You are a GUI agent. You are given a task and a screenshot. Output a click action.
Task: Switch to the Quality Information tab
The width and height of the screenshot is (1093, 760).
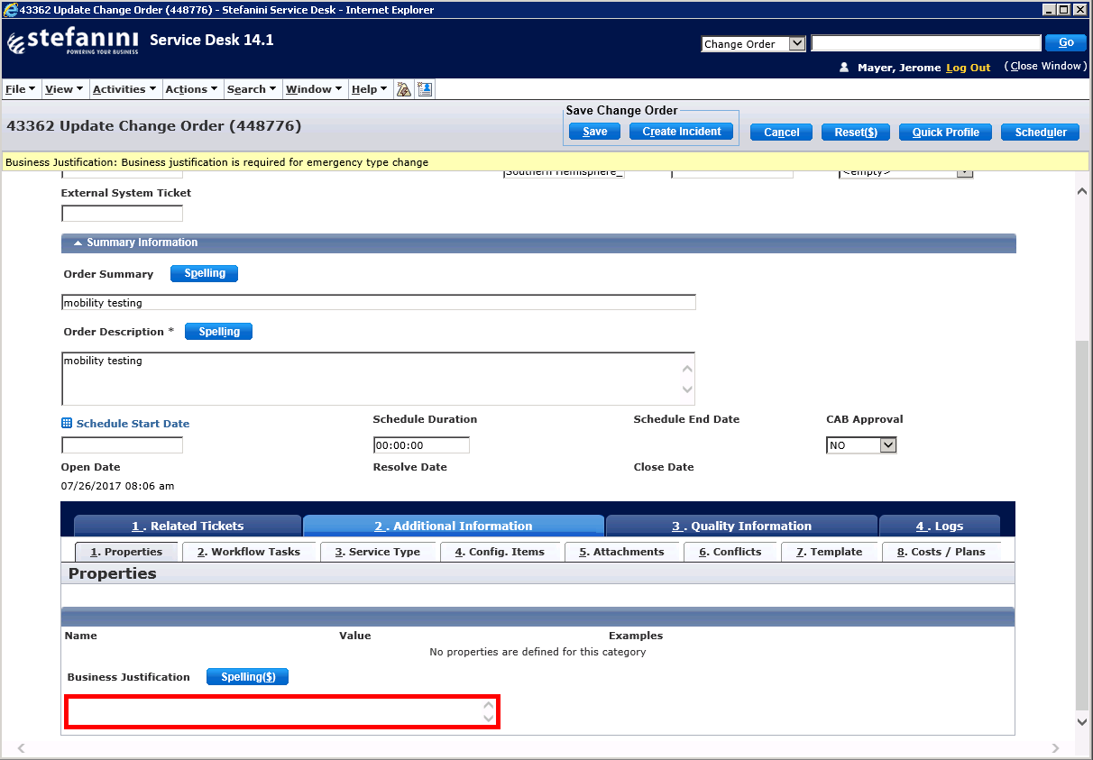coord(741,526)
